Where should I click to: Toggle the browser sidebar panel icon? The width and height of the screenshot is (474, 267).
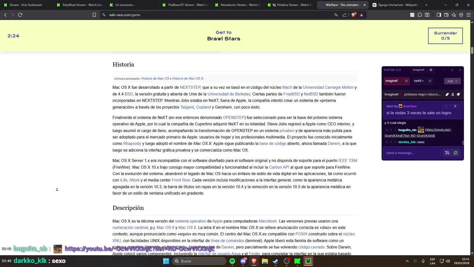coord(439,15)
